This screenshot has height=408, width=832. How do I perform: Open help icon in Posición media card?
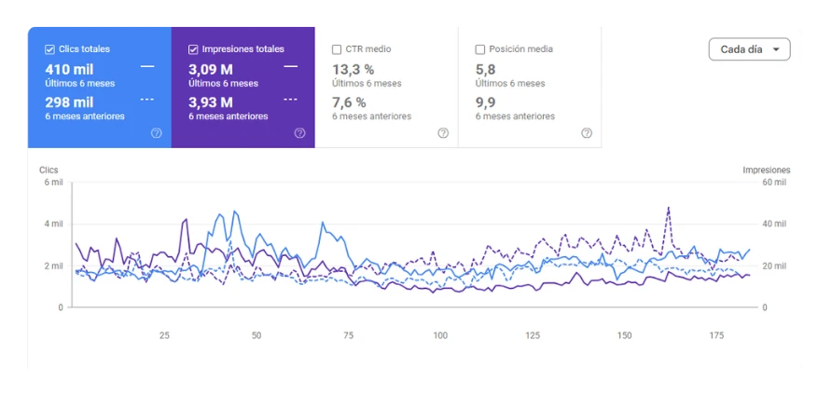(587, 133)
